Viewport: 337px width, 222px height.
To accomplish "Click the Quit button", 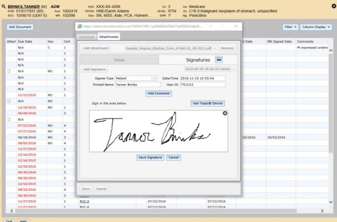I will click(x=9, y=221).
